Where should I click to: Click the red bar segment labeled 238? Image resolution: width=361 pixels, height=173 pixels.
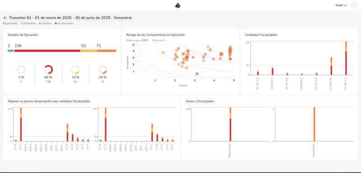click(x=47, y=50)
